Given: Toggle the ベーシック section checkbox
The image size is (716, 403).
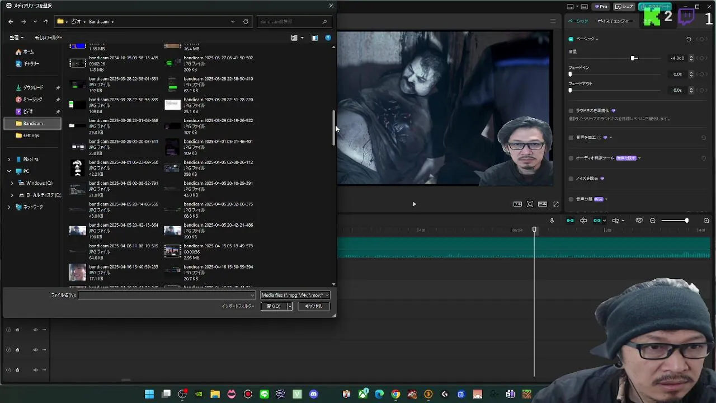Looking at the screenshot, I should pyautogui.click(x=571, y=39).
